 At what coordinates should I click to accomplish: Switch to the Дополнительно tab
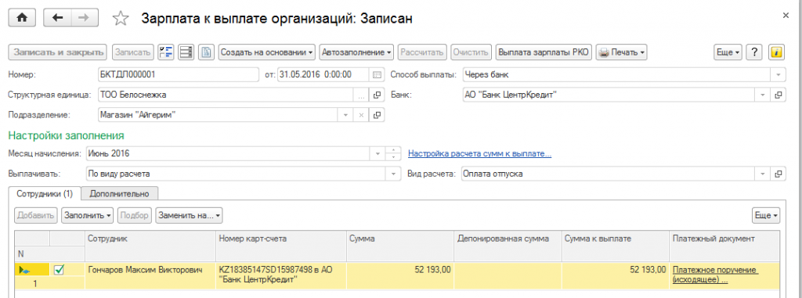pos(120,194)
